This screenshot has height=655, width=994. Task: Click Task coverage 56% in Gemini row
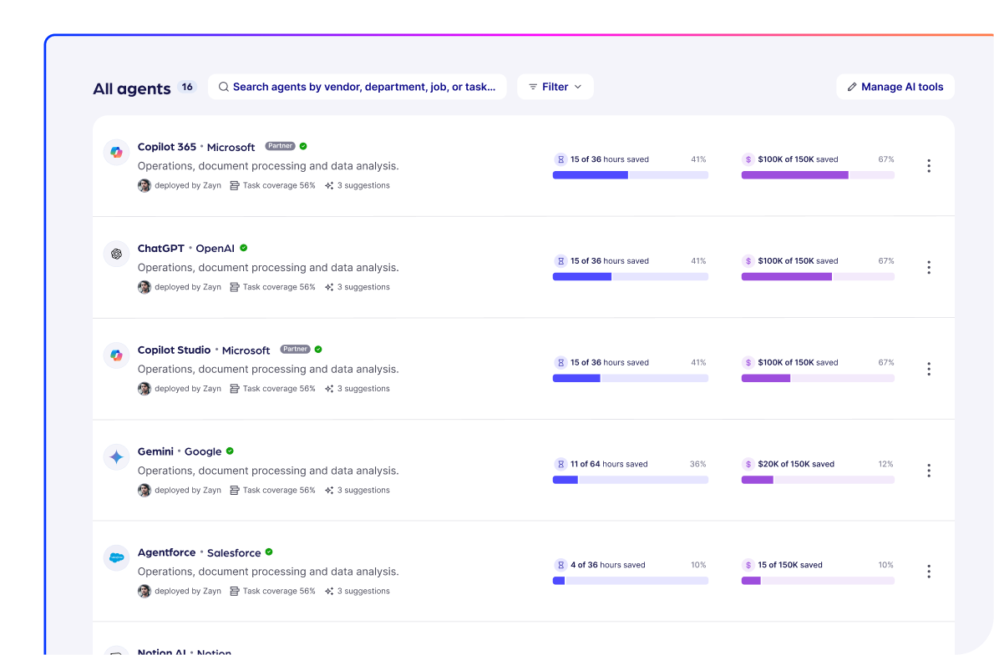coord(272,491)
